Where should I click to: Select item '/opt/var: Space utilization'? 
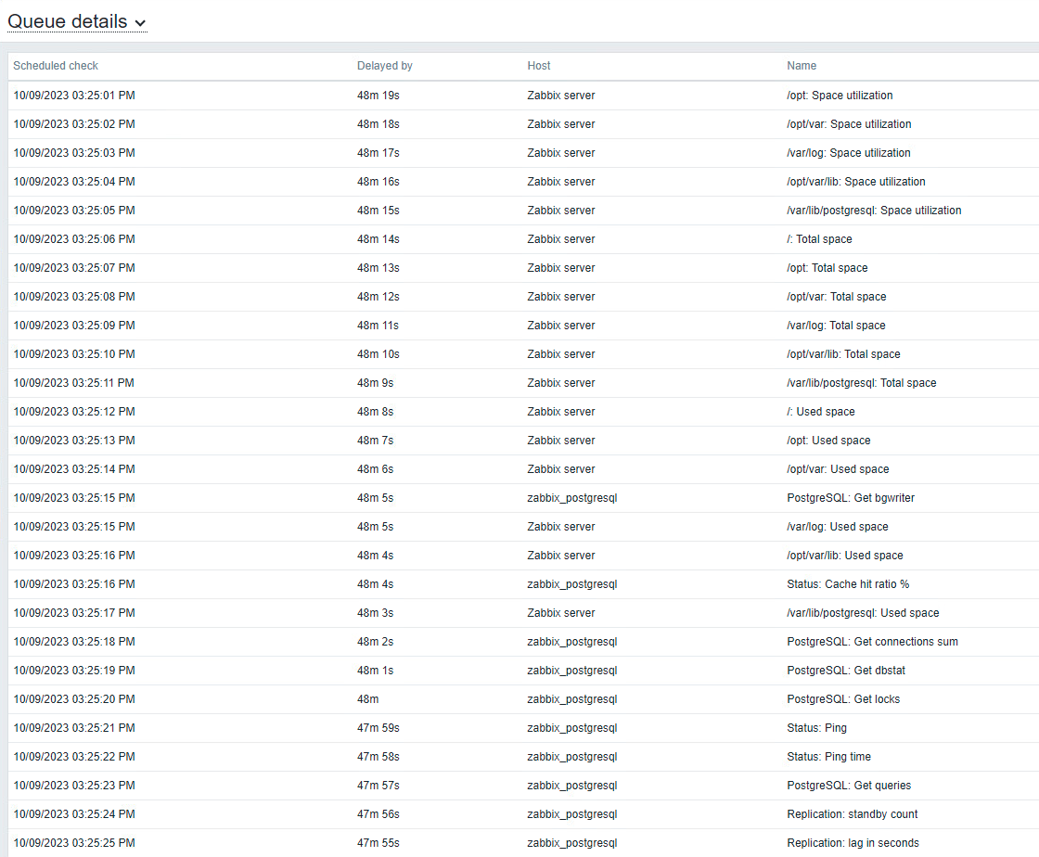(849, 124)
